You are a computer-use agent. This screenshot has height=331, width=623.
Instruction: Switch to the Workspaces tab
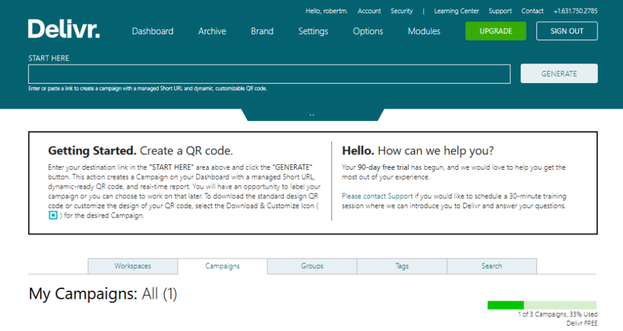point(133,267)
